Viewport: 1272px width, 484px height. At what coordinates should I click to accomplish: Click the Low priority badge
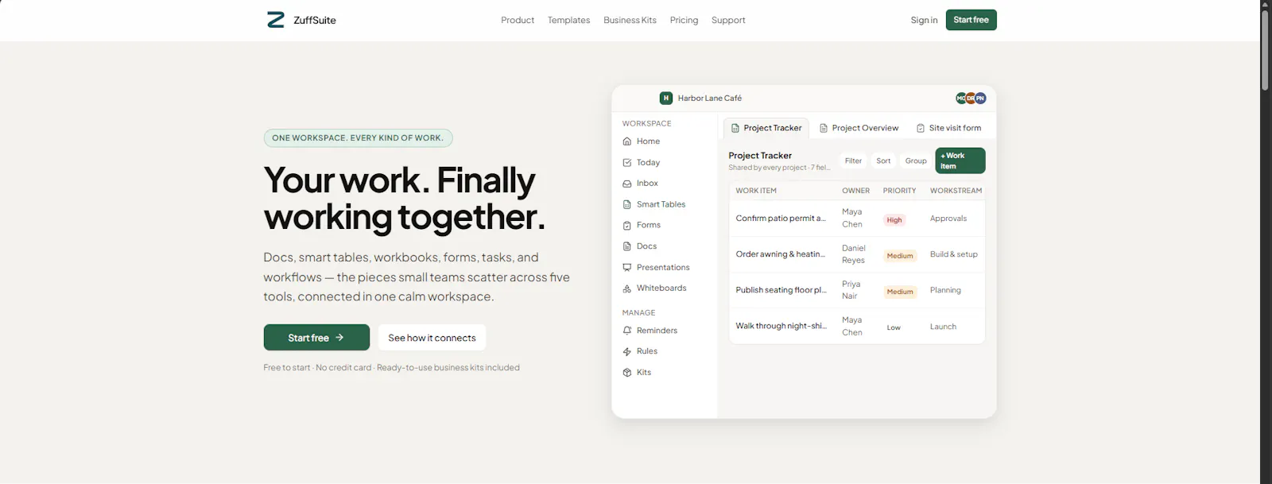pos(894,327)
